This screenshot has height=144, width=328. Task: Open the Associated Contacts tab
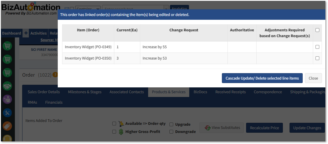(127, 92)
